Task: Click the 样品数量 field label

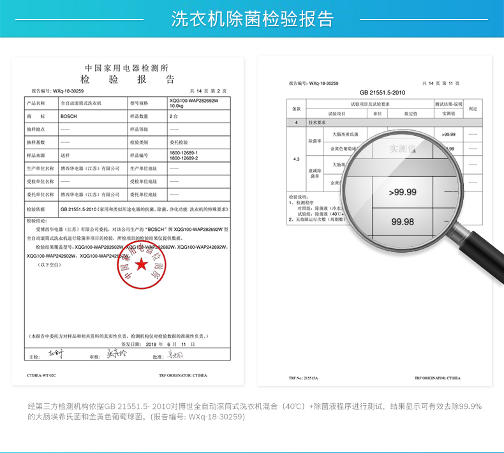Action: coord(139,116)
